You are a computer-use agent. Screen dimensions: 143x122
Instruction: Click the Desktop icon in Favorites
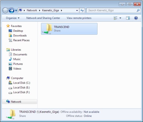point(10,31)
